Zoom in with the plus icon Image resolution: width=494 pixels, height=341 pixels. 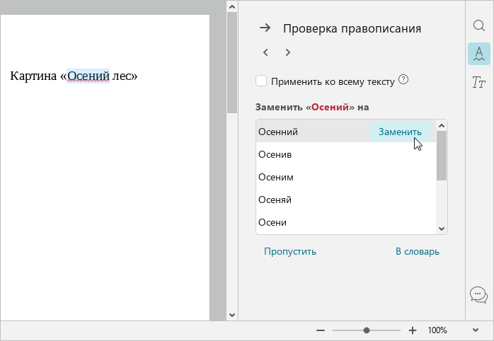coord(413,330)
